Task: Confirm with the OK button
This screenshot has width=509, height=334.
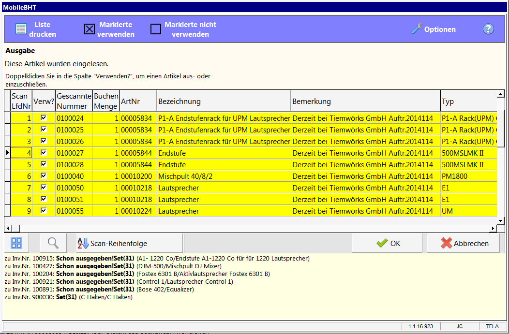Action: click(388, 243)
